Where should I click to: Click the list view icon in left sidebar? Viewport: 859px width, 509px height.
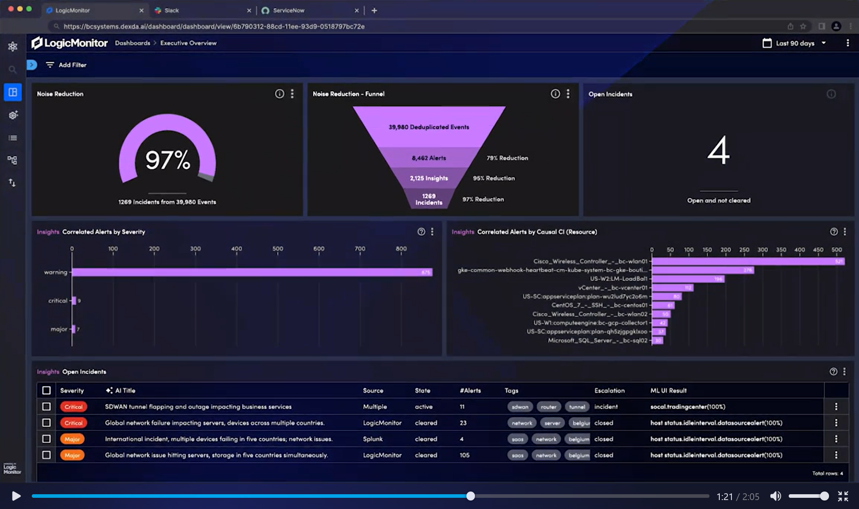pyautogui.click(x=13, y=138)
